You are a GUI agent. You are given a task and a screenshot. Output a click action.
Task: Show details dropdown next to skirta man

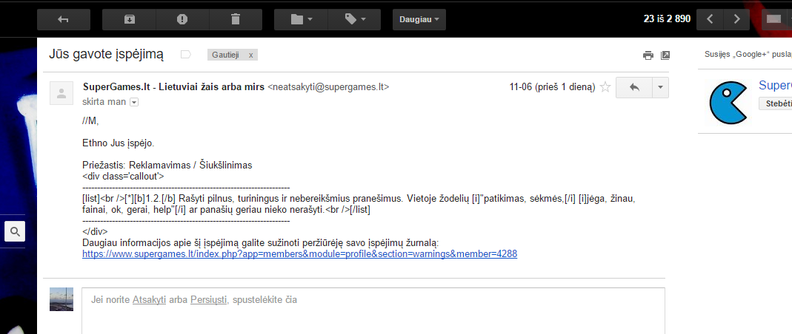(x=134, y=102)
